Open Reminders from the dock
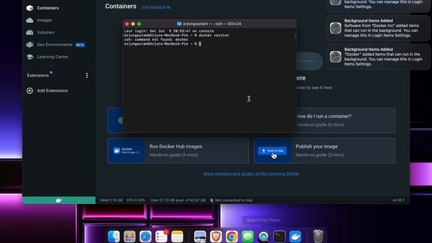The image size is (432, 243). coord(161,236)
